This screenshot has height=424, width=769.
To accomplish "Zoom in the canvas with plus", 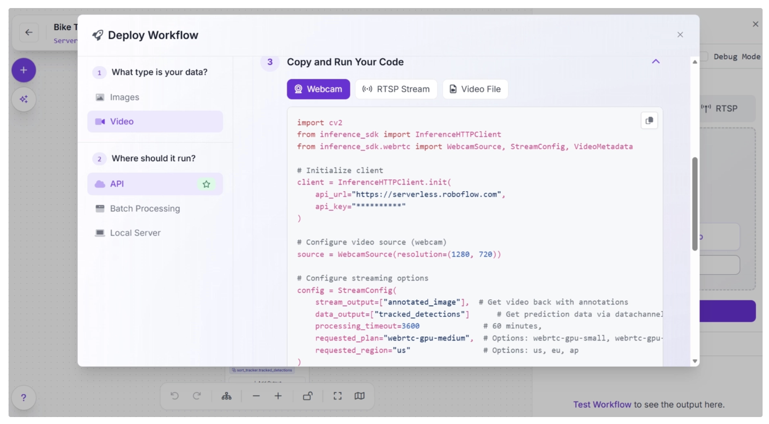I will (x=278, y=396).
